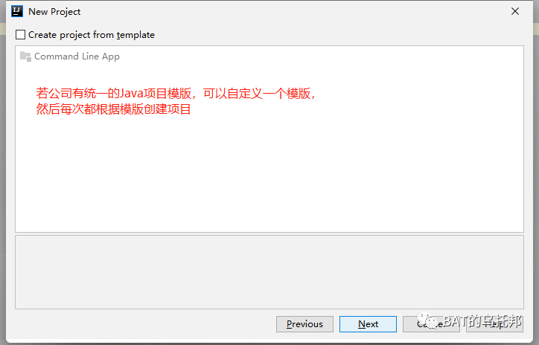Click the 'Create project from template' label text

(91, 35)
